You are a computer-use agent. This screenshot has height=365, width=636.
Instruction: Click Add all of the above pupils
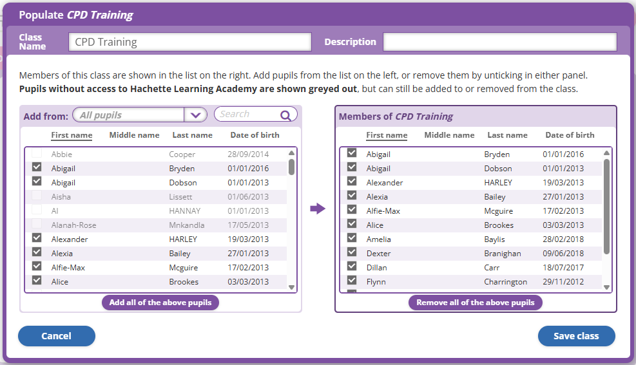pyautogui.click(x=160, y=303)
